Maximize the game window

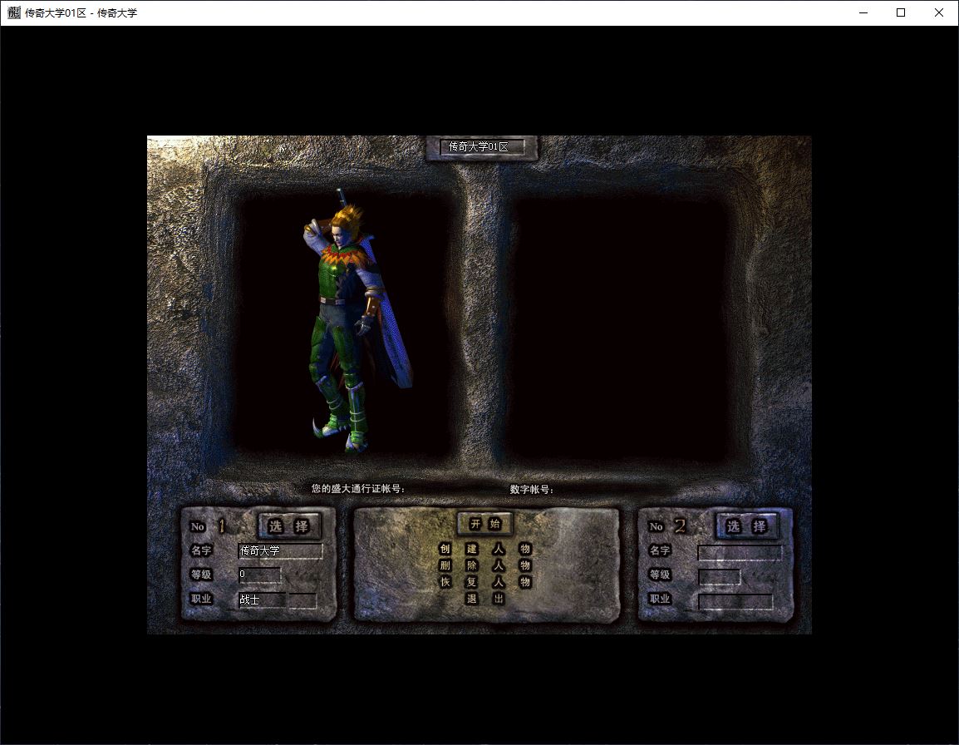tap(901, 12)
